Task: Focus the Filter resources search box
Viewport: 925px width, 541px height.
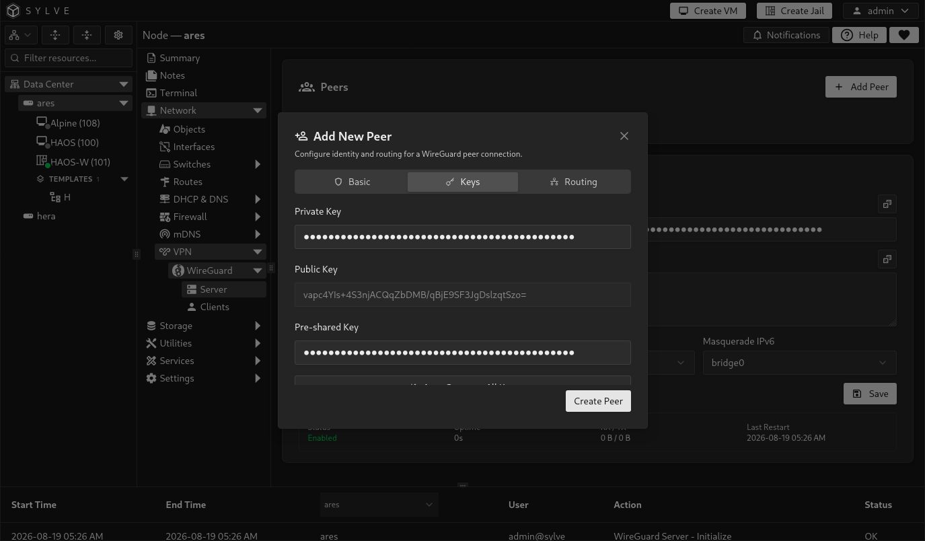Action: [69, 58]
